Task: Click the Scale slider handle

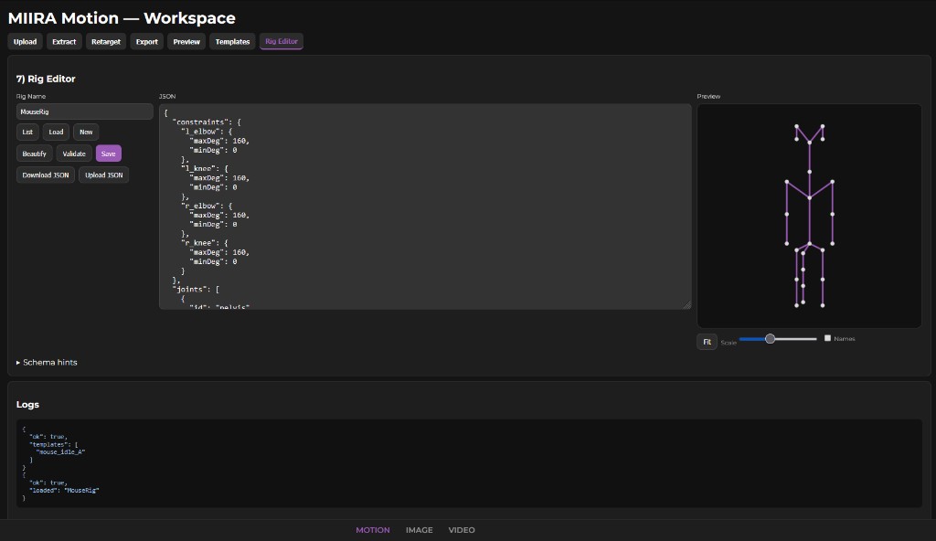Action: pos(770,338)
